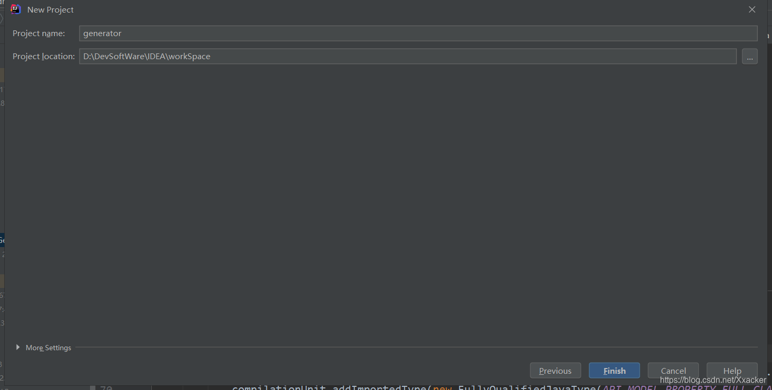
Task: Click Finish to create the project
Action: point(614,371)
